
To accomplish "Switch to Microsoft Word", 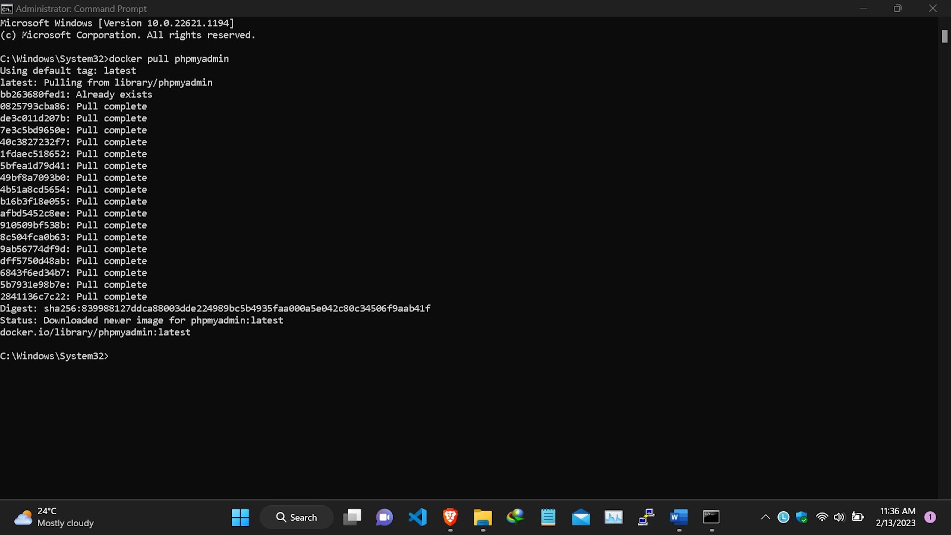I will (679, 517).
